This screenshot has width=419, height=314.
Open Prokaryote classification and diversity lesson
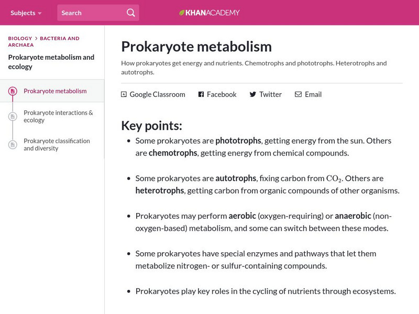click(x=57, y=144)
